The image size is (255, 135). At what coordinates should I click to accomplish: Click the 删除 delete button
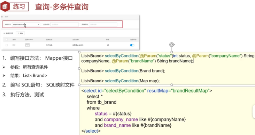[x=20, y=33]
